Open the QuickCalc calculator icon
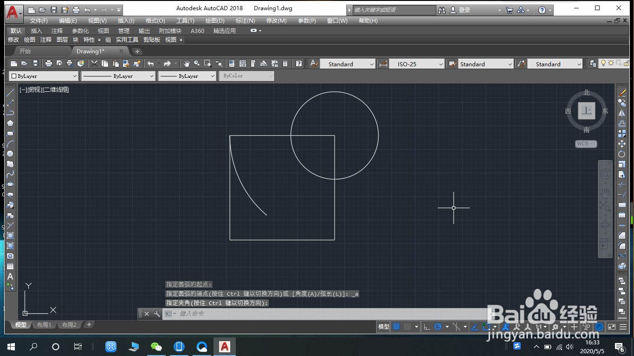Screen dimensions: 634x356 click(285, 64)
